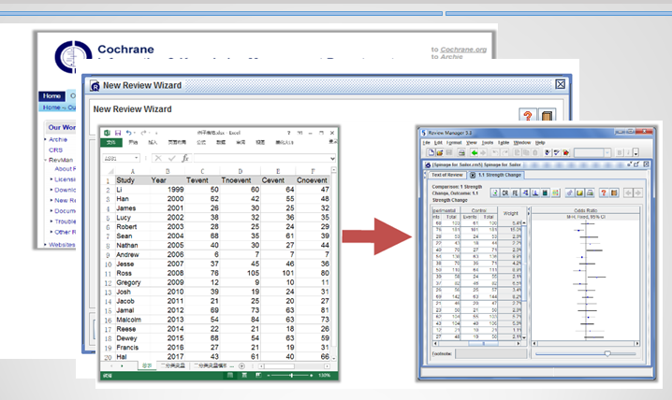This screenshot has height=400, width=672.
Task: Click the Weight column header in RevMan table
Action: (511, 213)
